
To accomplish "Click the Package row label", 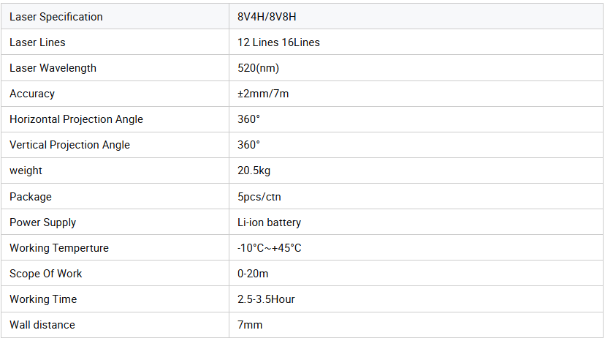I will (31, 197).
